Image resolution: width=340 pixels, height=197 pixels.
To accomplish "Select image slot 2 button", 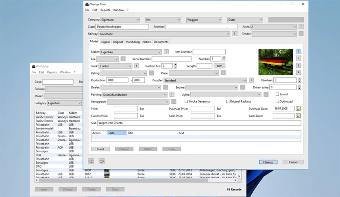I will pos(299,58).
